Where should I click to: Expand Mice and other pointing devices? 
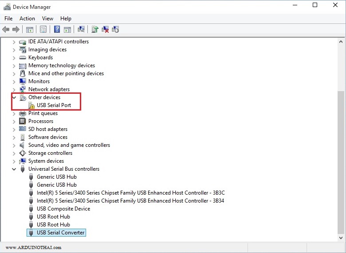[14, 74]
